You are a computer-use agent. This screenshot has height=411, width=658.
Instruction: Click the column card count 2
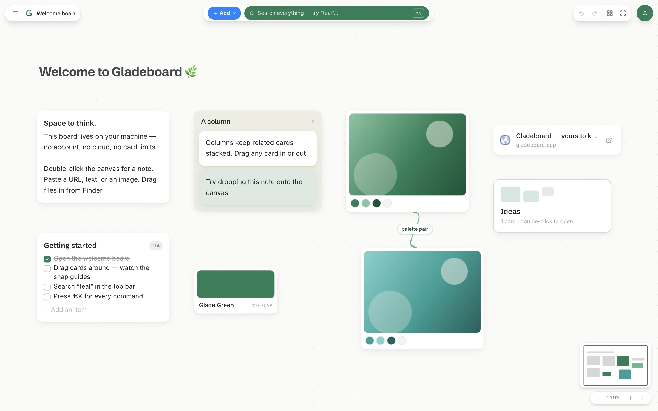point(313,122)
